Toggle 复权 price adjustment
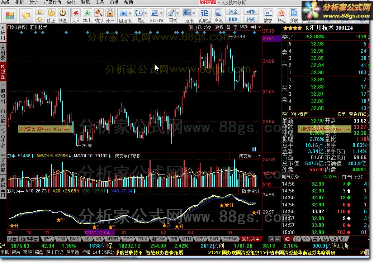 point(219,27)
